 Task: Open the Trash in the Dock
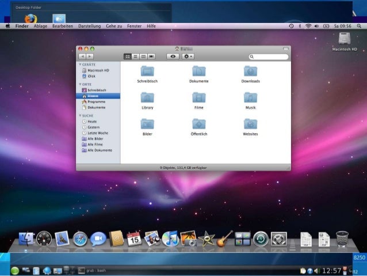tap(342, 239)
